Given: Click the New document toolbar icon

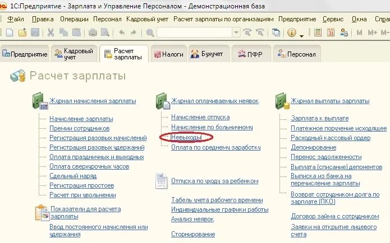Looking at the screenshot, I should pos(10,32).
